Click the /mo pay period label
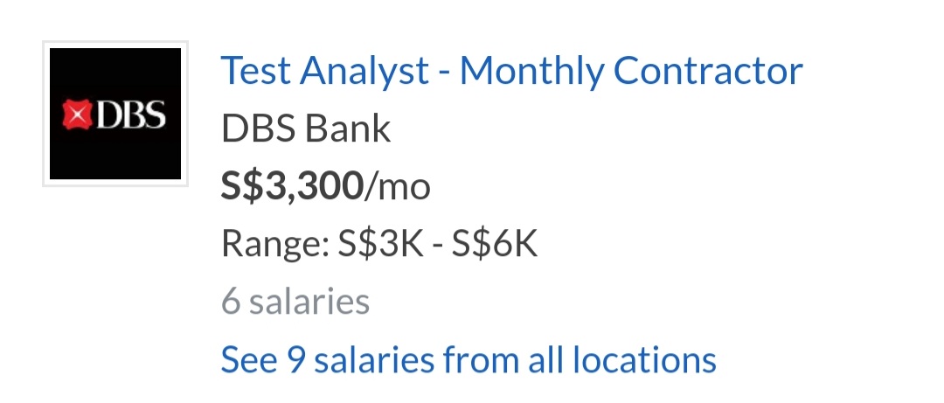944x403 pixels. click(x=398, y=186)
